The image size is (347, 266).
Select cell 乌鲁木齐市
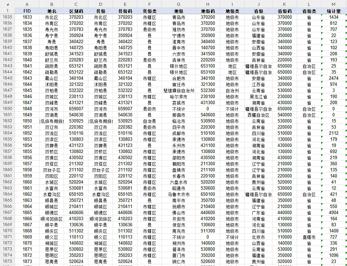click(179, 194)
